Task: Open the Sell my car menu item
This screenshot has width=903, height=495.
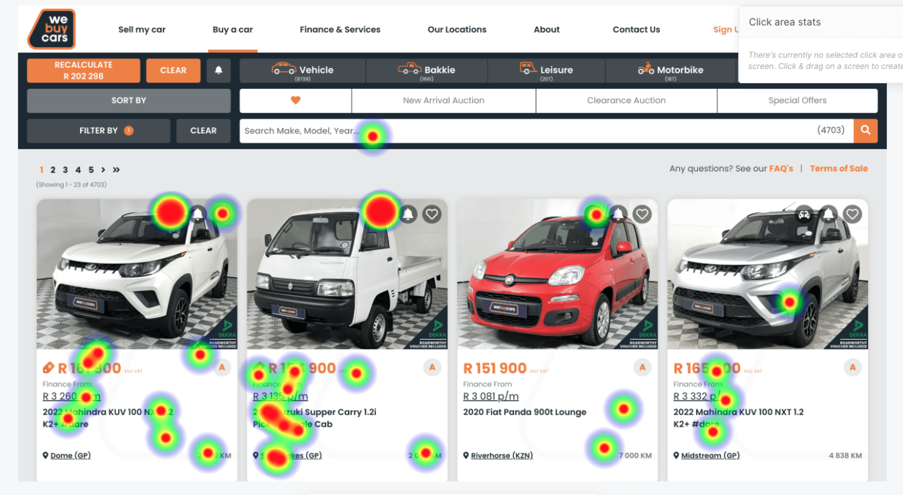Action: [142, 29]
